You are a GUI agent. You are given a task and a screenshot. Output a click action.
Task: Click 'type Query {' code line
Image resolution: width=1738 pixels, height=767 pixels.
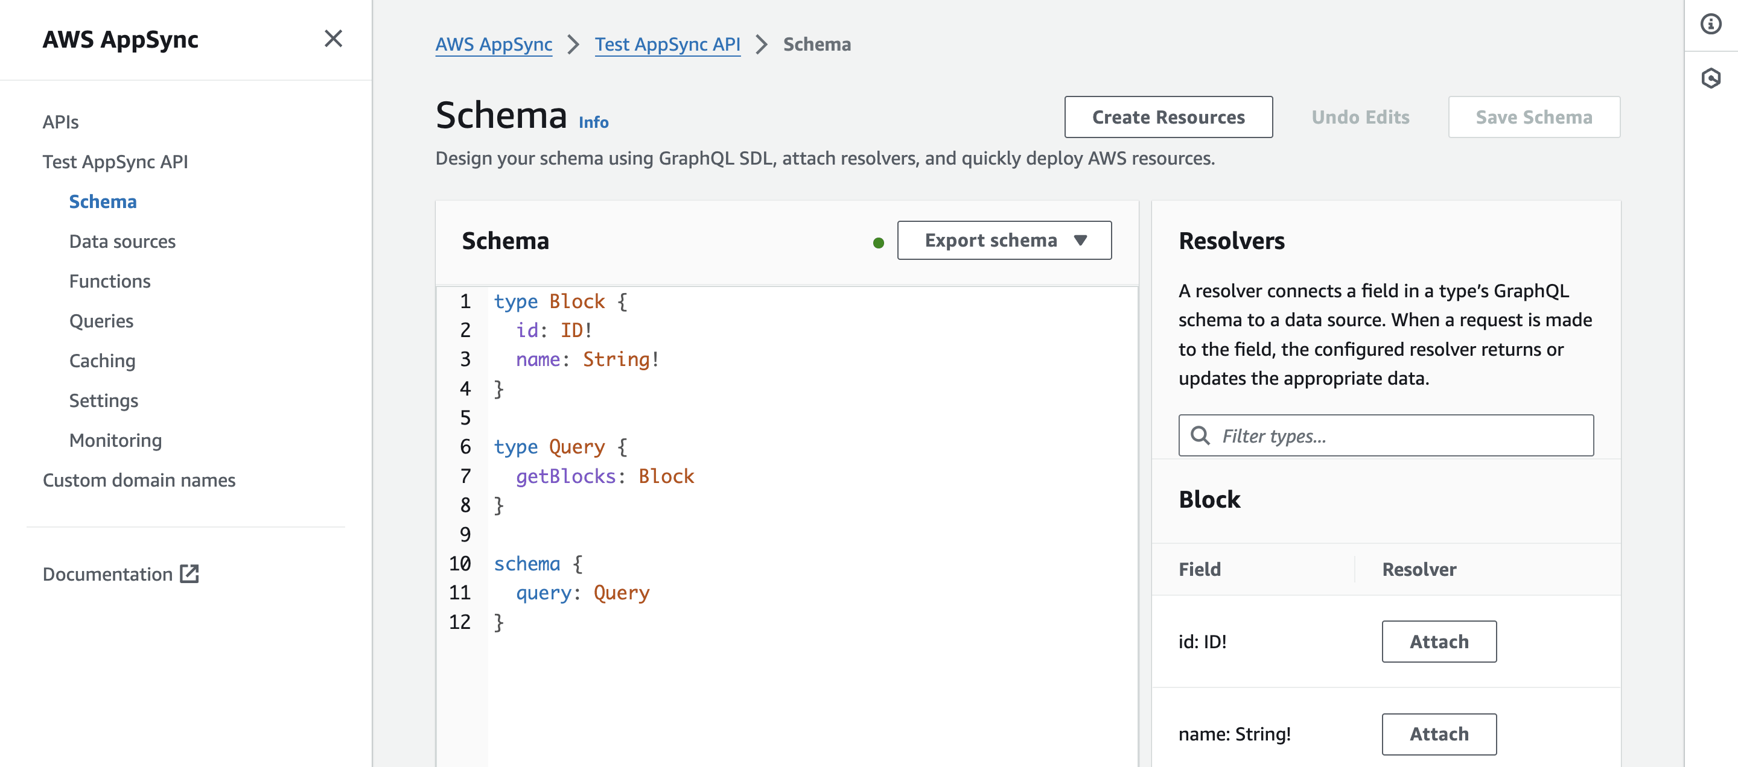(561, 447)
